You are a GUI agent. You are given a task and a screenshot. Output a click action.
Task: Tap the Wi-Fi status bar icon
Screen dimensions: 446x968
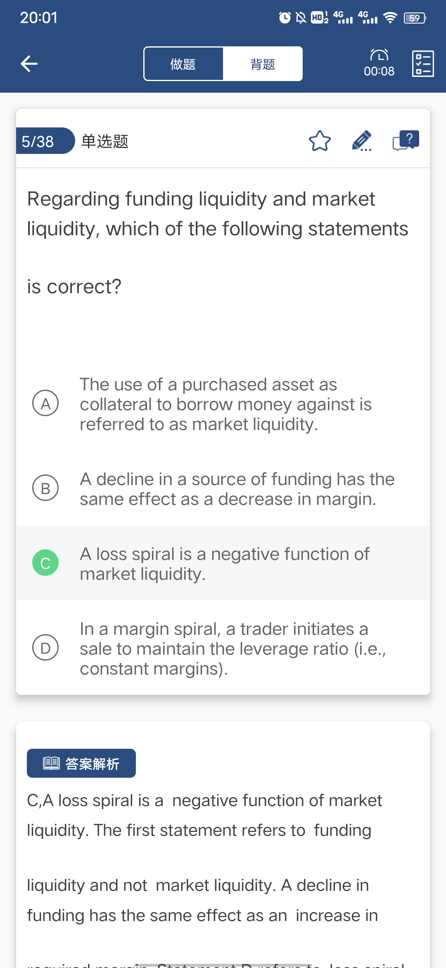(390, 18)
